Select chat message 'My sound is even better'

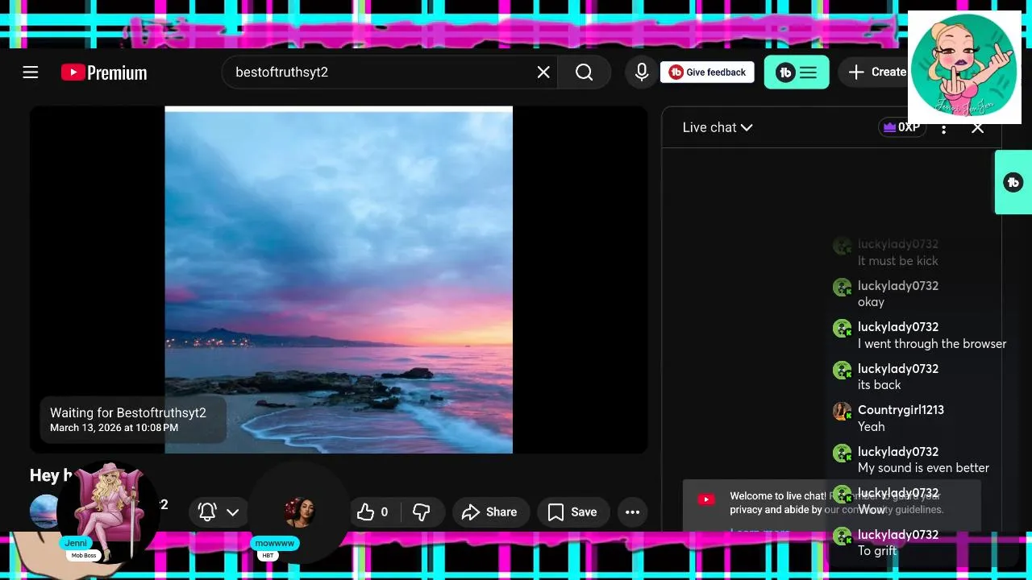tap(923, 468)
